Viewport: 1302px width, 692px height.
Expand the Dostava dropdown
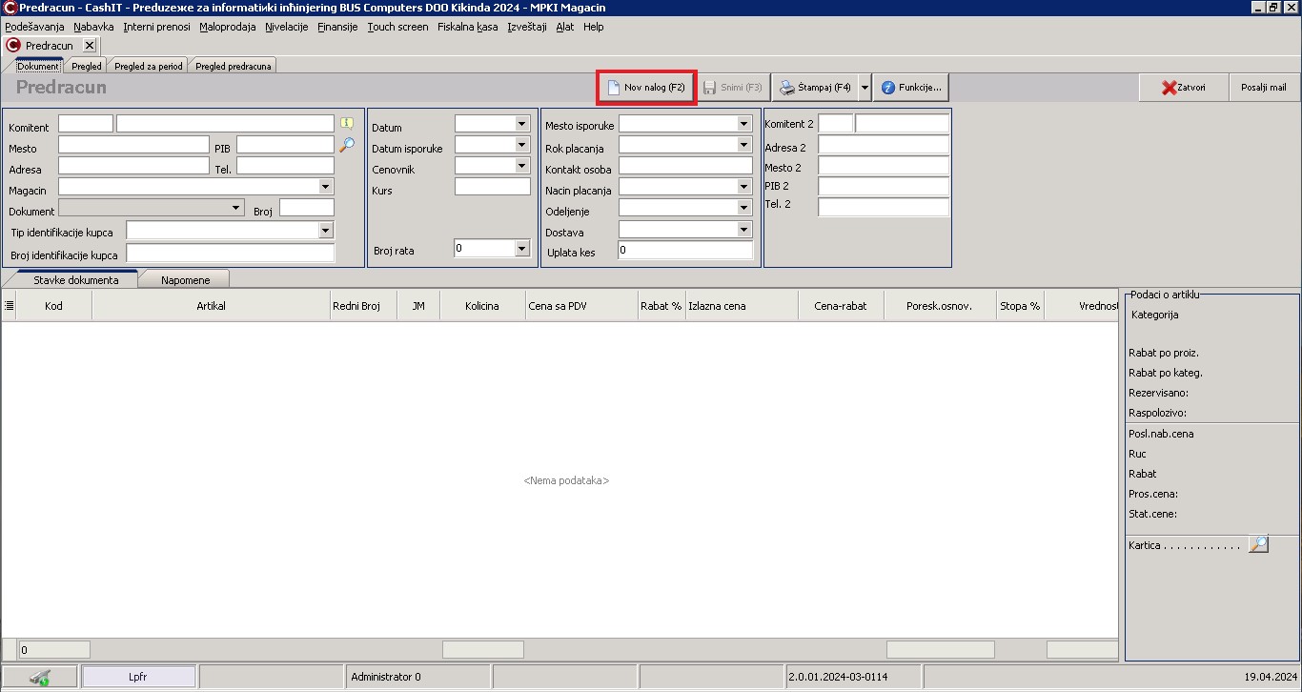click(744, 230)
